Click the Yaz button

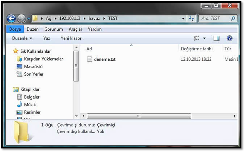46,38
